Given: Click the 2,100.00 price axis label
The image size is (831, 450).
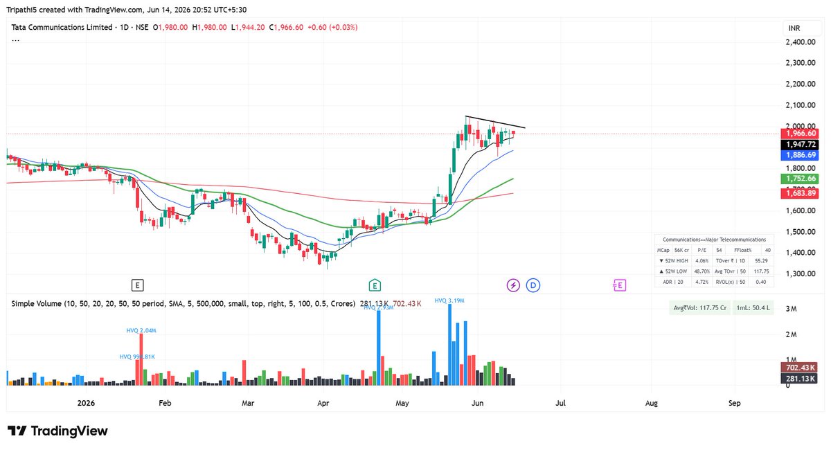Looking at the screenshot, I should (800, 105).
